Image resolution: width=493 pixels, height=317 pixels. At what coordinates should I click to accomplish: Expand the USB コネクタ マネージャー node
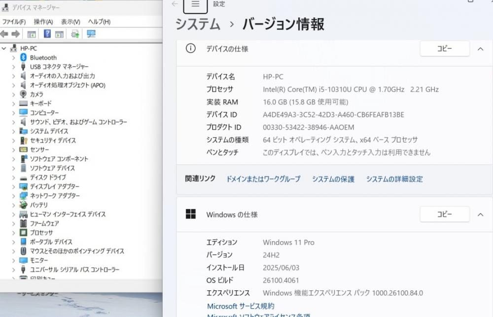pyautogui.click(x=13, y=67)
